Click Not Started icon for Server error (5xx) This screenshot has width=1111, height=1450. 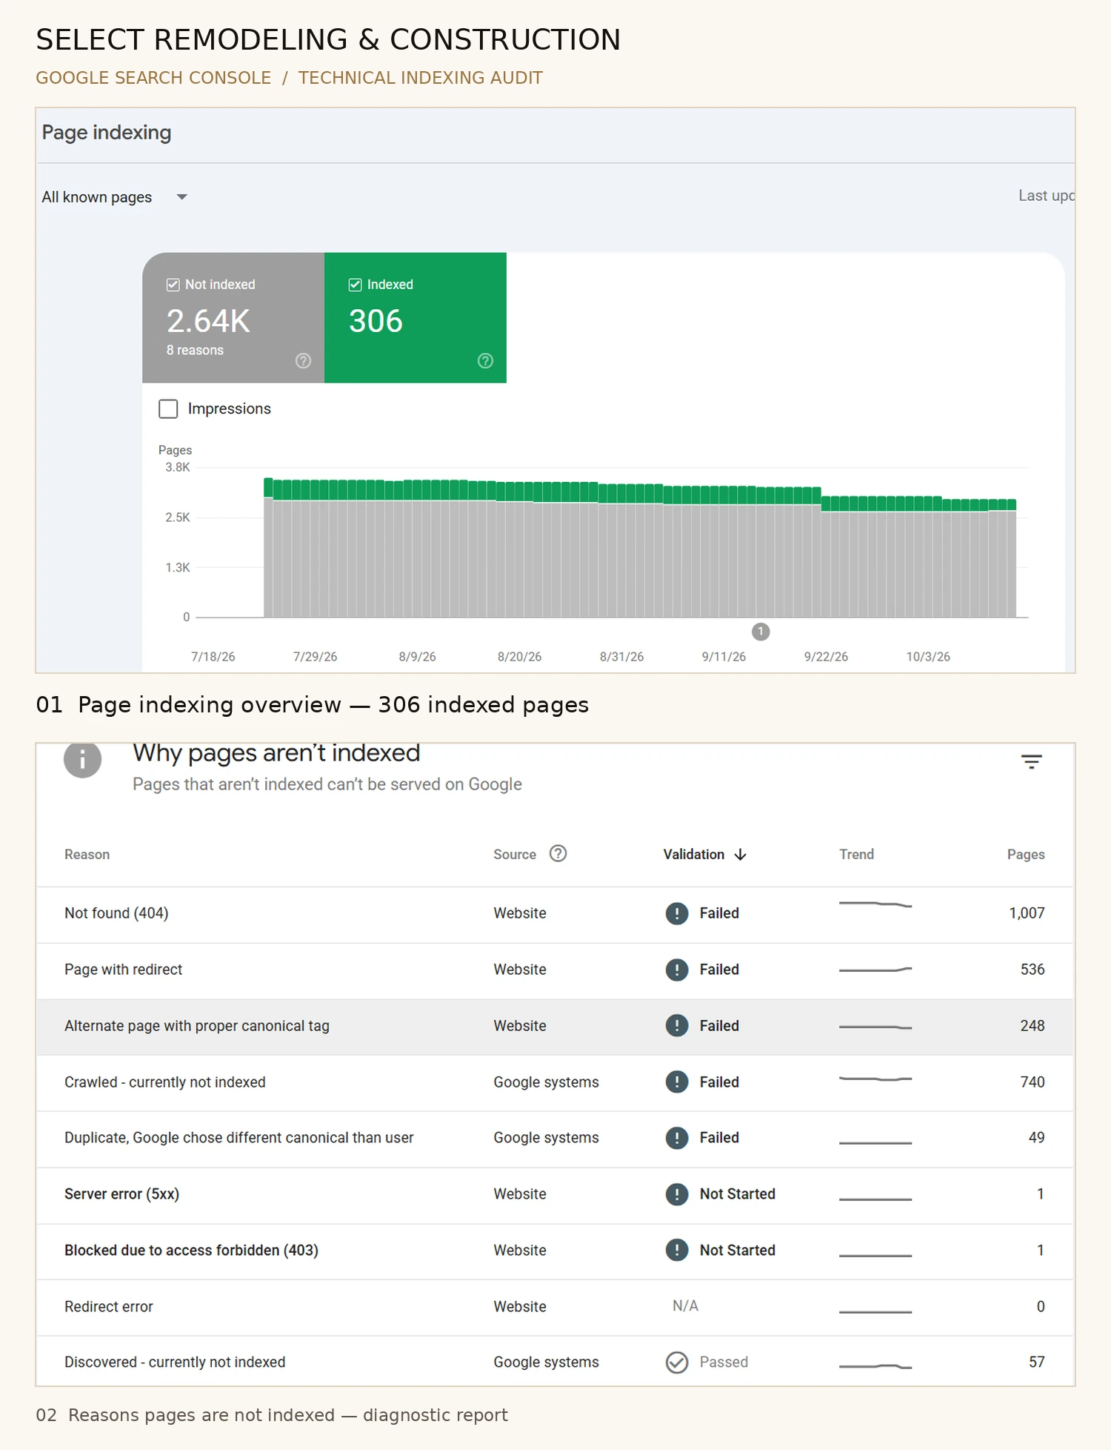[x=677, y=1194]
